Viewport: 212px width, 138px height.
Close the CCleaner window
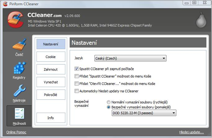(x=205, y=3)
